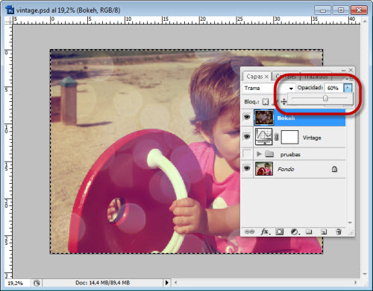Show the pruebas group
This screenshot has width=373, height=291.
(247, 154)
